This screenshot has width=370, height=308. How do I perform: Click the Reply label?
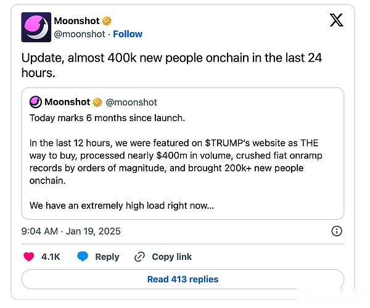pyautogui.click(x=107, y=257)
